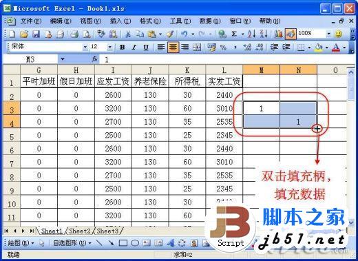
Task: Open the fill color dropdown arrow
Action: point(326,48)
